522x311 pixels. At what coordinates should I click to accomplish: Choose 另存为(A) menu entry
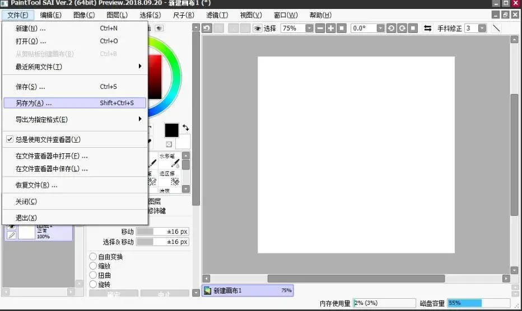[75, 103]
